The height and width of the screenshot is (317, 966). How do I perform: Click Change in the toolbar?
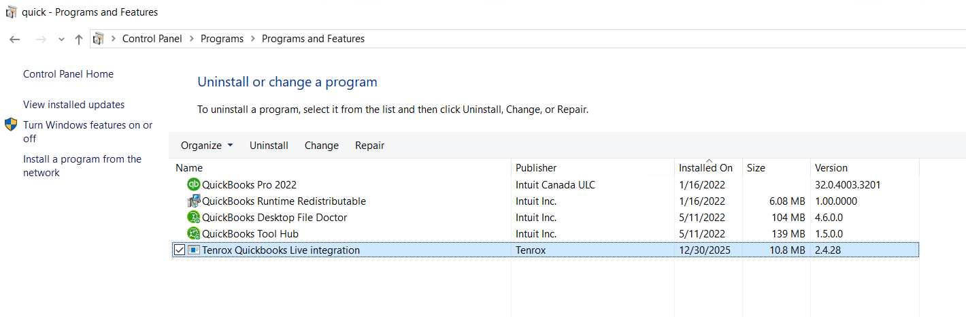pos(321,146)
